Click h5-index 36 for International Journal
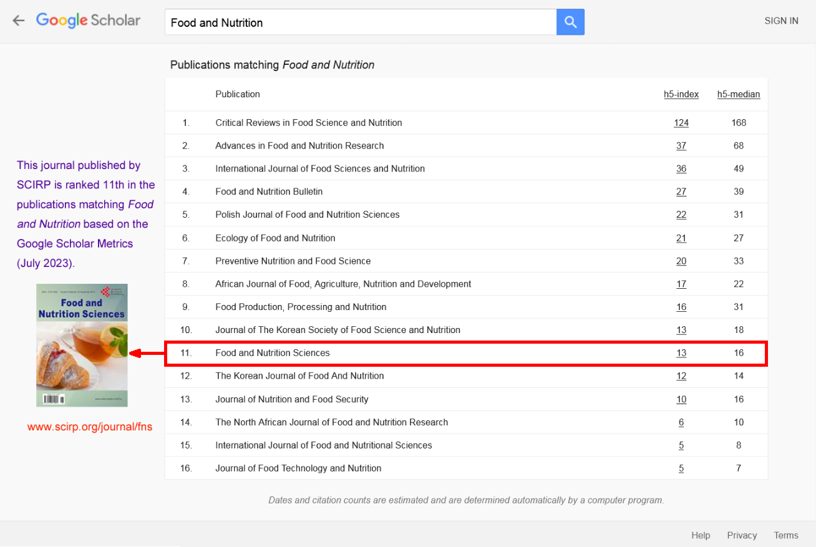This screenshot has height=547, width=816. (681, 169)
